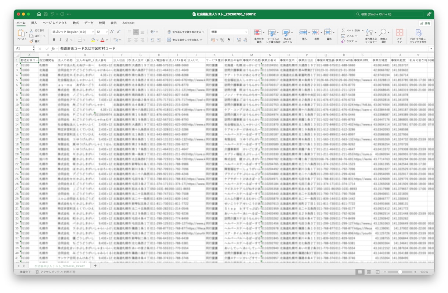This screenshot has height=293, width=448.
Task: Open Format as Table (テーブルとして書式設定)
Action: click(273, 36)
